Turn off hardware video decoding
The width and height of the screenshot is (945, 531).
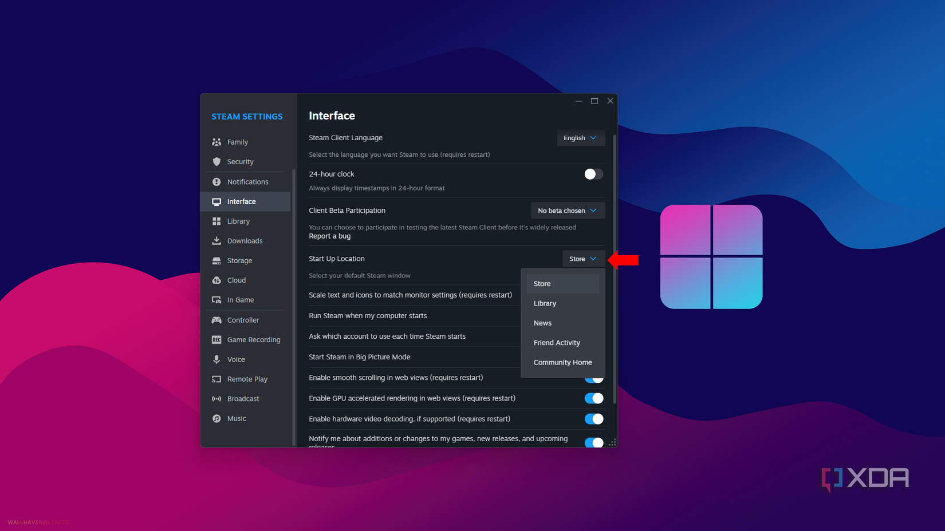pos(593,419)
